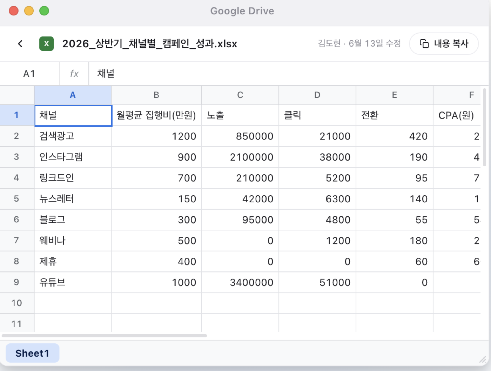491x371 pixels.
Task: Select row 5 header
Action: pyautogui.click(x=17, y=199)
